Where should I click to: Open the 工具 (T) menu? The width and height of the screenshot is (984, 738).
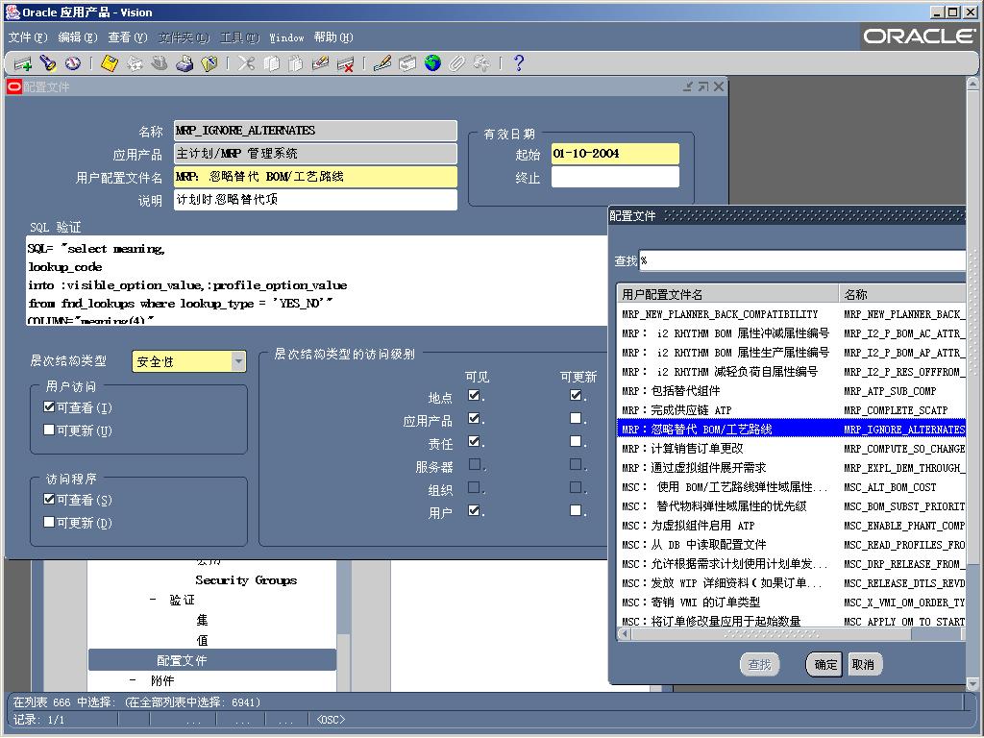coord(239,37)
